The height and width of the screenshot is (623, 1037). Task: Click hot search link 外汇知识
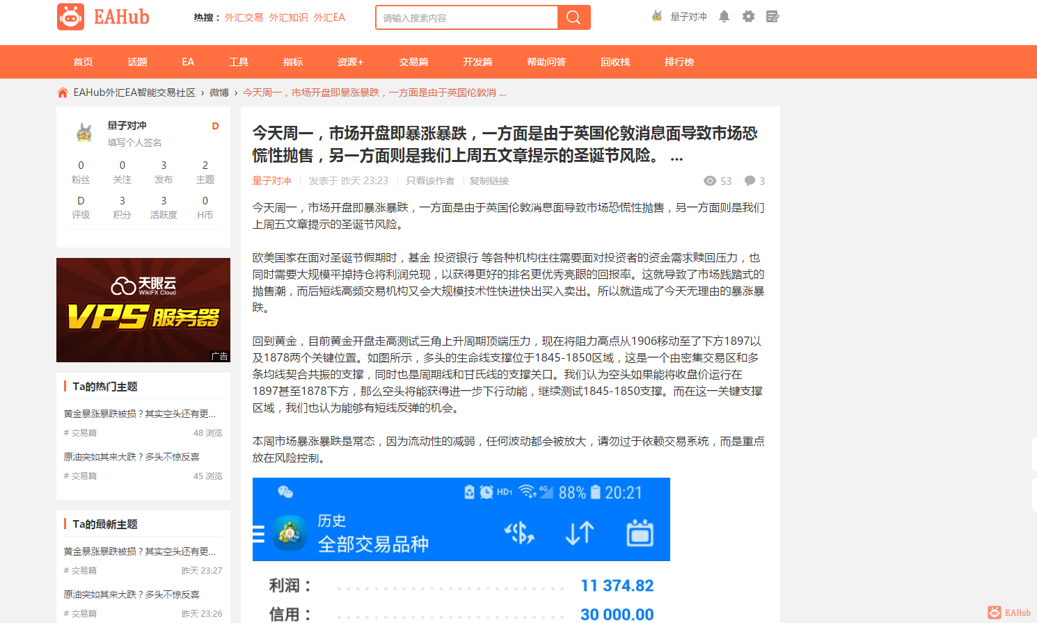(288, 17)
